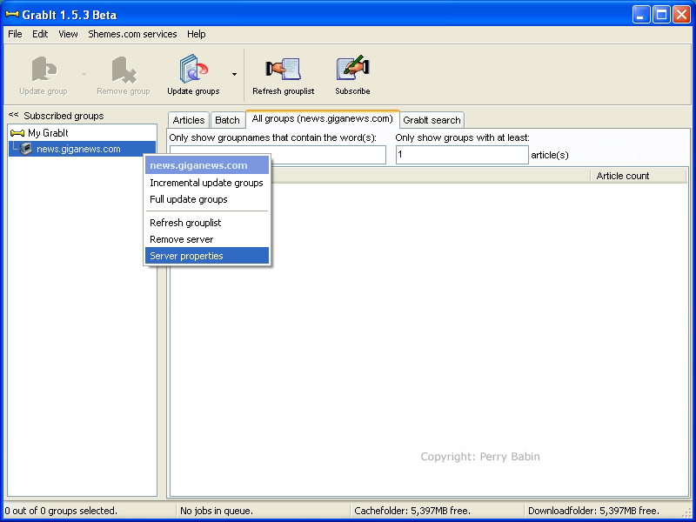Open the Shemes.com services menu
Viewport: 696px width, 522px height.
tap(132, 34)
